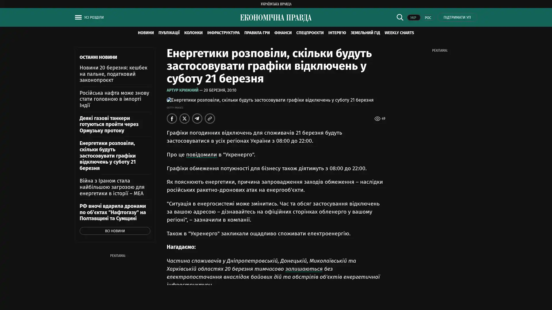Follow the повідомили link

pos(201,155)
